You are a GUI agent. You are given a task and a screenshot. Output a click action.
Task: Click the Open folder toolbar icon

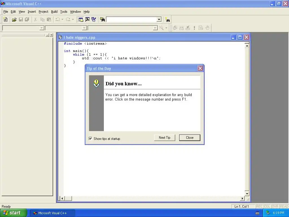click(x=14, y=19)
